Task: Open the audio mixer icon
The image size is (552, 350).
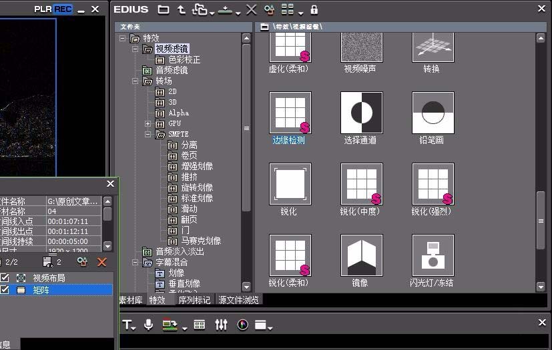Action: [x=221, y=325]
